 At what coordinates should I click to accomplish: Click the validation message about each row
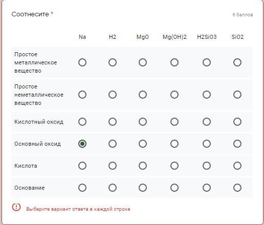[x=78, y=209]
